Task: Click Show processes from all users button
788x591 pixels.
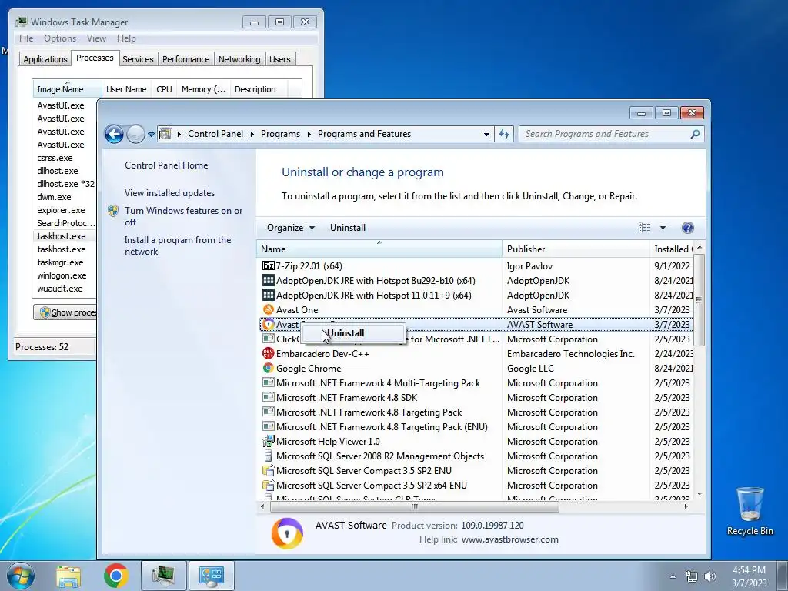Action: (x=65, y=312)
